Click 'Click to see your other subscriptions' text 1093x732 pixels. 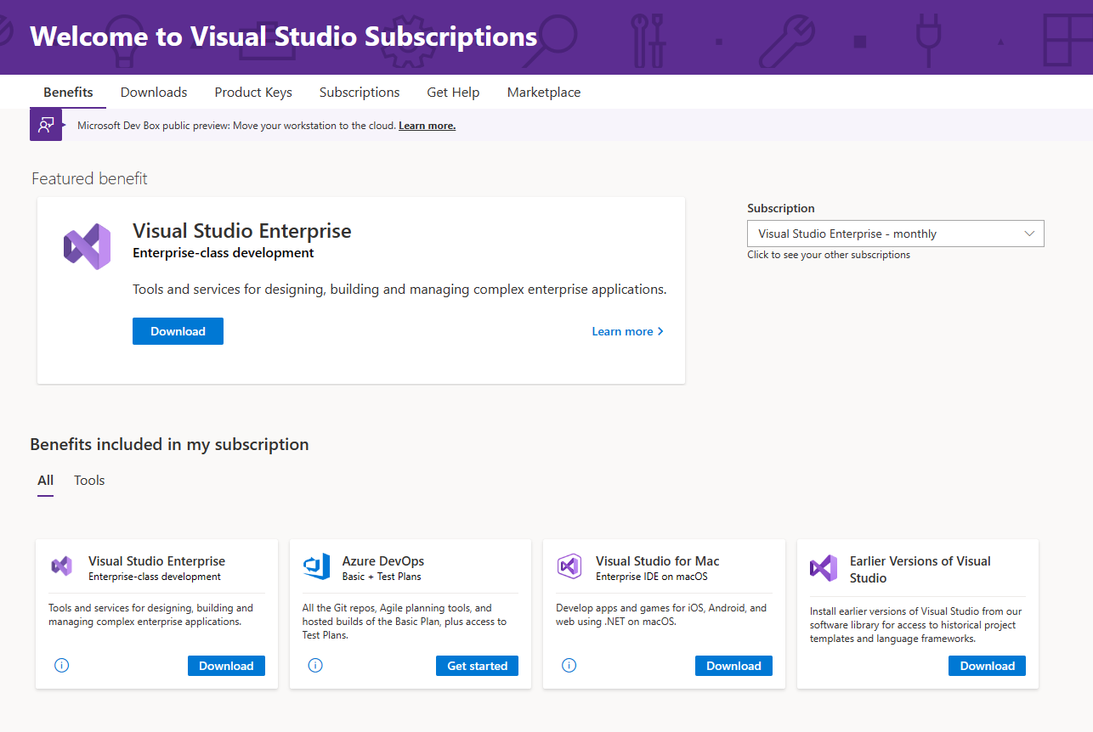[x=829, y=255]
